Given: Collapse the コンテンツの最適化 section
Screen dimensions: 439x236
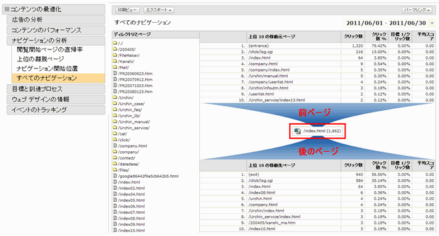Looking at the screenshot, I should [54, 9].
